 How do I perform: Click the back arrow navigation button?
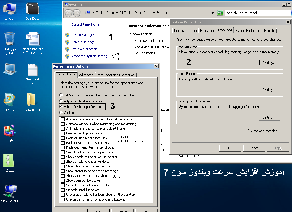point(68,13)
